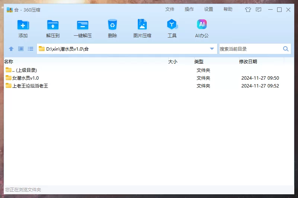298x198 pixels.
Task: Open the 工具 (Tools) icon
Action: (x=172, y=25)
